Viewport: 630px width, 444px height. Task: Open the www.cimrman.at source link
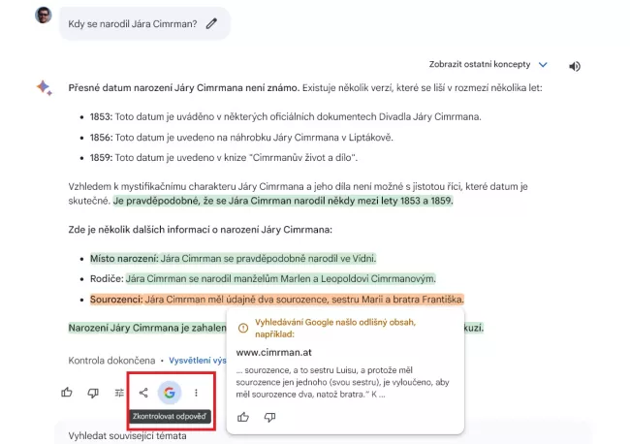tap(273, 352)
